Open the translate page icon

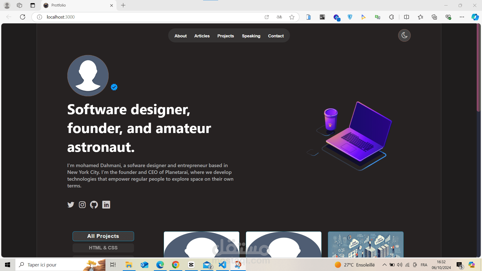point(279,17)
